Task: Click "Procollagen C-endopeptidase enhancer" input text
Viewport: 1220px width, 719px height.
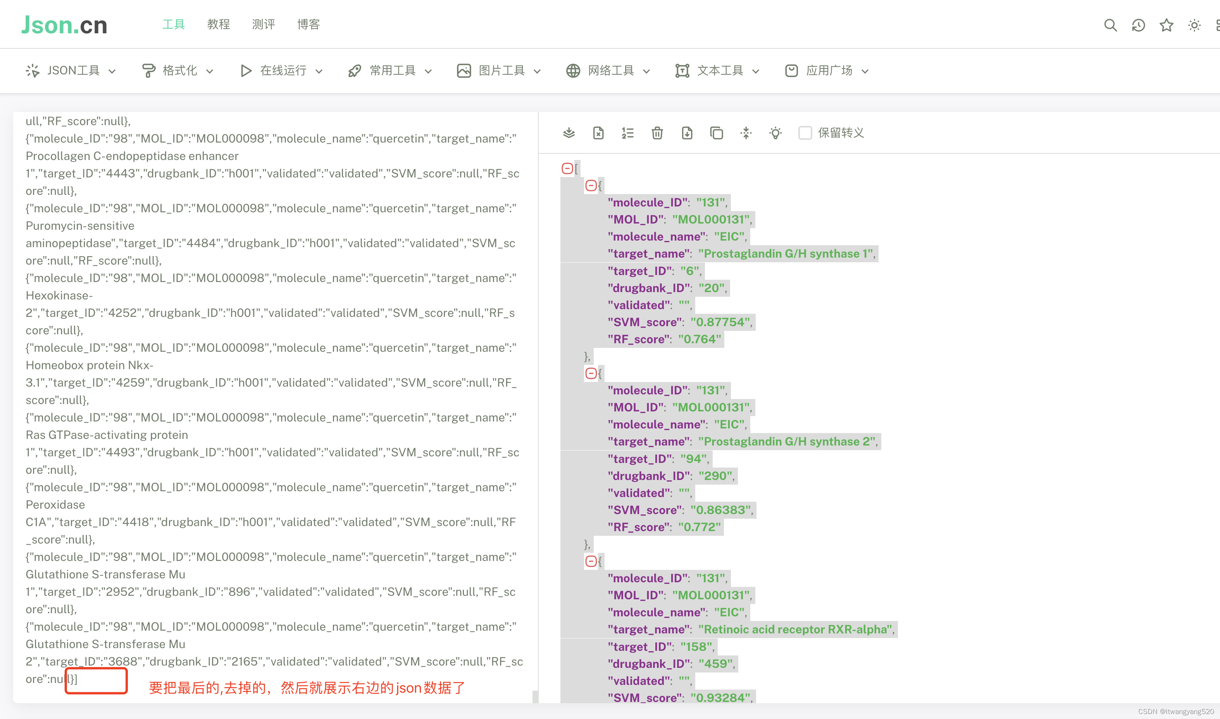Action: click(x=132, y=156)
